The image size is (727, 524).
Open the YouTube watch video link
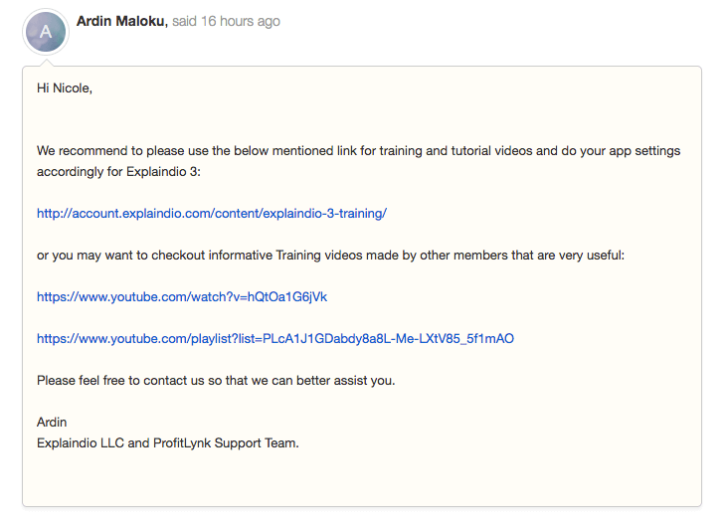point(182,296)
